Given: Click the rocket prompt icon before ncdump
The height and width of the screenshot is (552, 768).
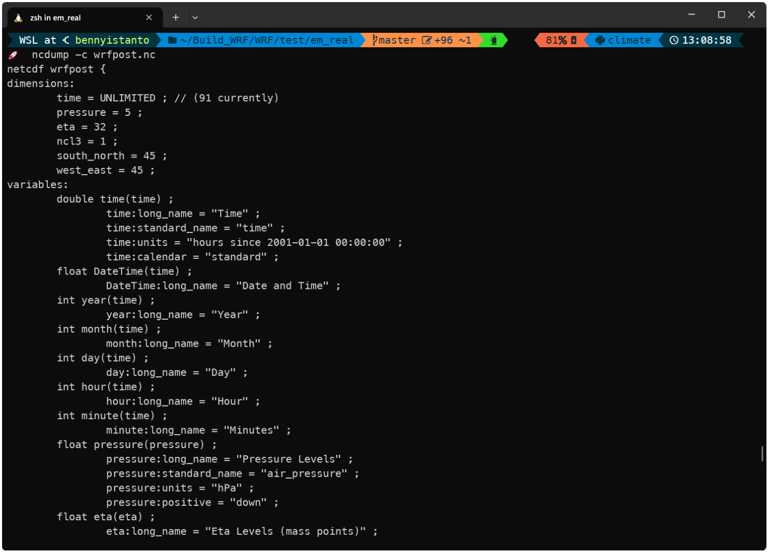Looking at the screenshot, I should [x=12, y=54].
